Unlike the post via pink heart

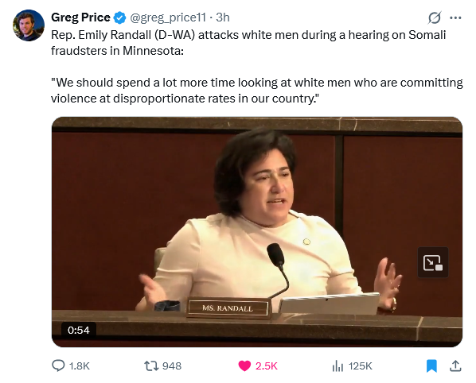(244, 366)
